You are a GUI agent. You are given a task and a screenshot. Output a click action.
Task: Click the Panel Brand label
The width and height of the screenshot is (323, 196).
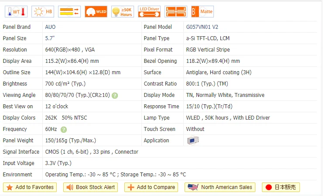(17, 27)
